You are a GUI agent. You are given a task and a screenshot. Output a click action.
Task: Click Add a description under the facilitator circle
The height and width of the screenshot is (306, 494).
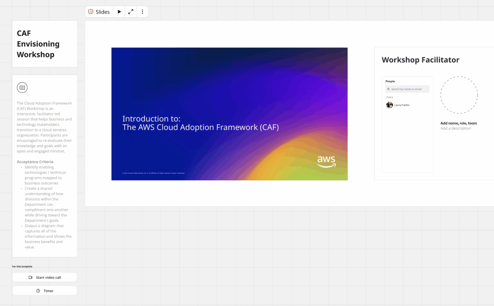point(456,128)
